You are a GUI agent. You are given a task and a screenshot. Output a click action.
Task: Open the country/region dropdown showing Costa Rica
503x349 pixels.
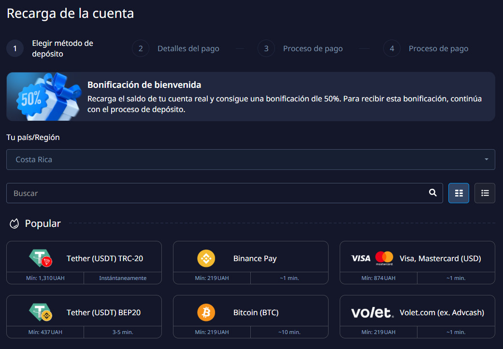[x=250, y=159]
